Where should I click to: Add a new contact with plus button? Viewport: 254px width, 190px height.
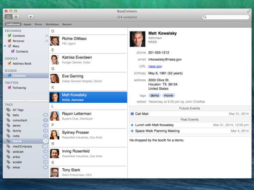(x=30, y=17)
